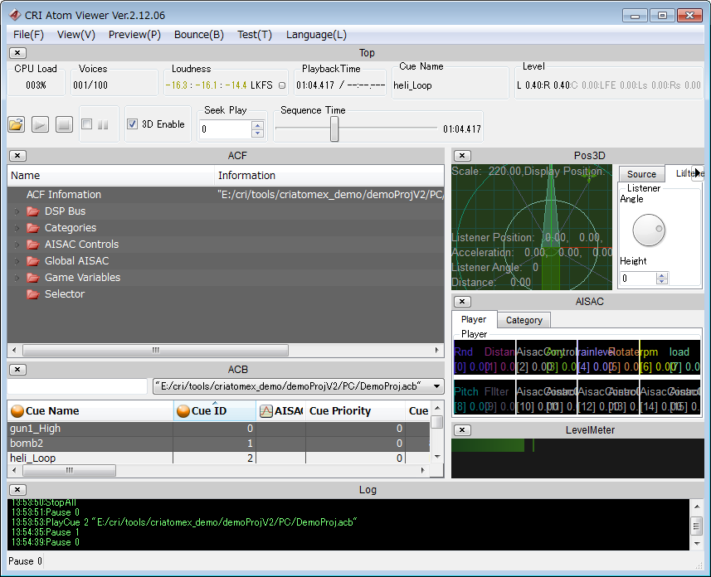The height and width of the screenshot is (577, 711).
Task: Select the Player tab in AISAC
Action: [474, 319]
